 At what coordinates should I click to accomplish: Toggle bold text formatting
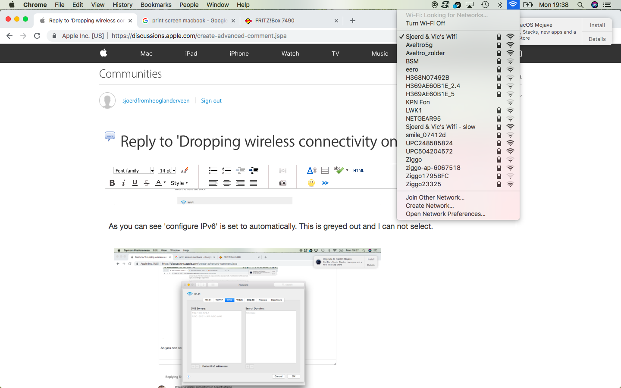click(112, 183)
